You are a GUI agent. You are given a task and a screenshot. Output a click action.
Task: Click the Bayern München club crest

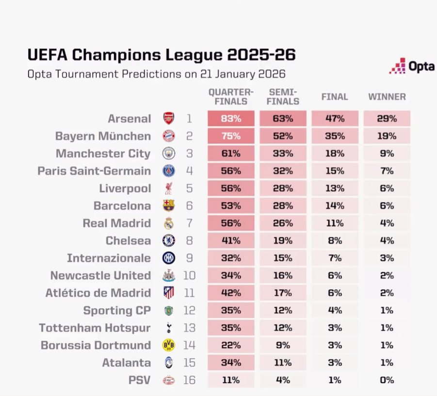[169, 136]
